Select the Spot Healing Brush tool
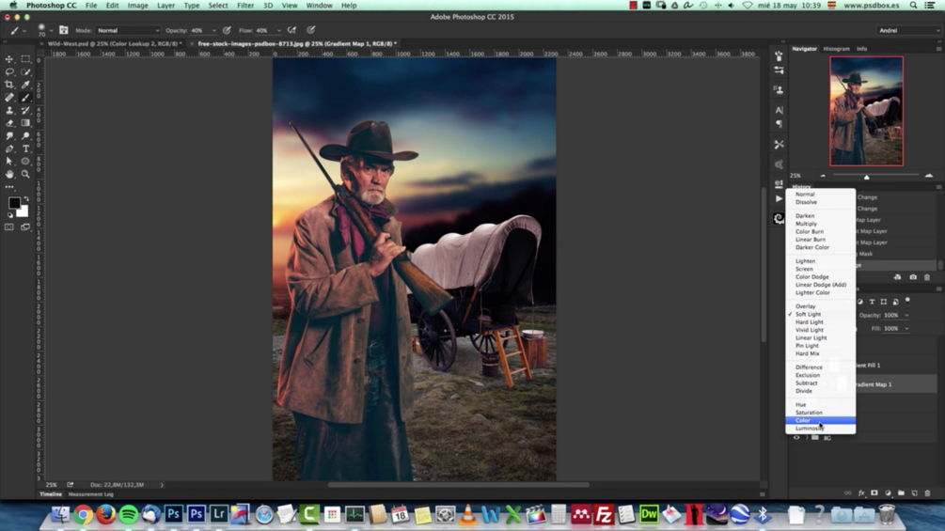The height and width of the screenshot is (531, 945). (9, 98)
